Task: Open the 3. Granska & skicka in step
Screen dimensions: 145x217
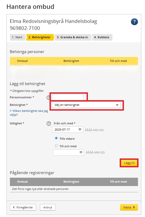Action: click(72, 37)
